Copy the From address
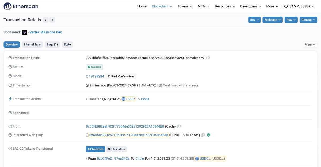This screenshot has height=167, width=321. click(x=179, y=126)
